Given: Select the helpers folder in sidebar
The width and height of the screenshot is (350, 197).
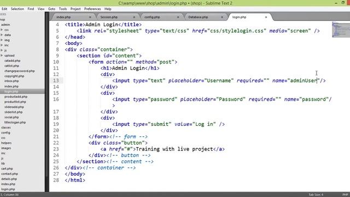Looking at the screenshot, I should 6,143.
